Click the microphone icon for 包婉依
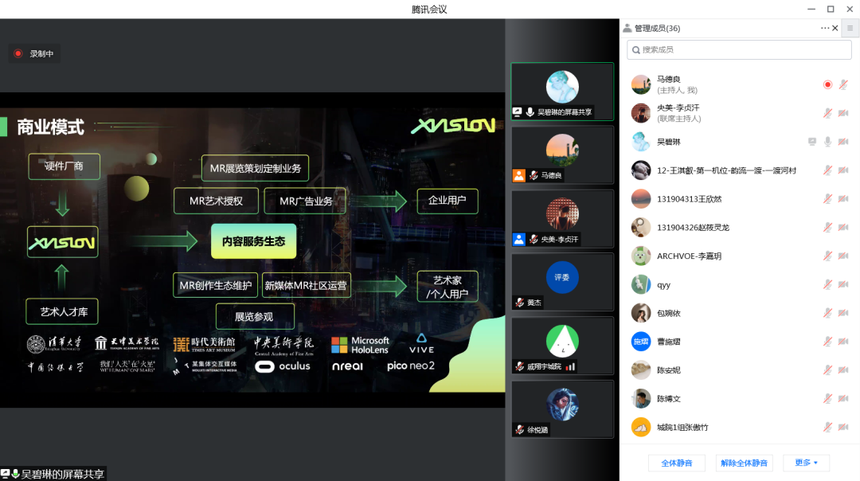Image resolution: width=860 pixels, height=481 pixels. click(827, 313)
